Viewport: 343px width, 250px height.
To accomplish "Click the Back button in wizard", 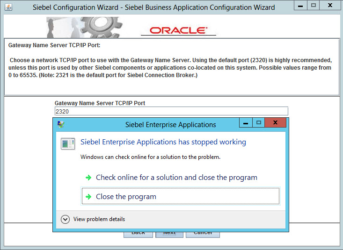I will (138, 234).
